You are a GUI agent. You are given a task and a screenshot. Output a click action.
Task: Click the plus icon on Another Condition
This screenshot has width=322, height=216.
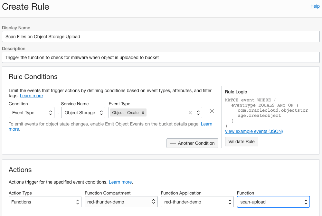(173, 143)
